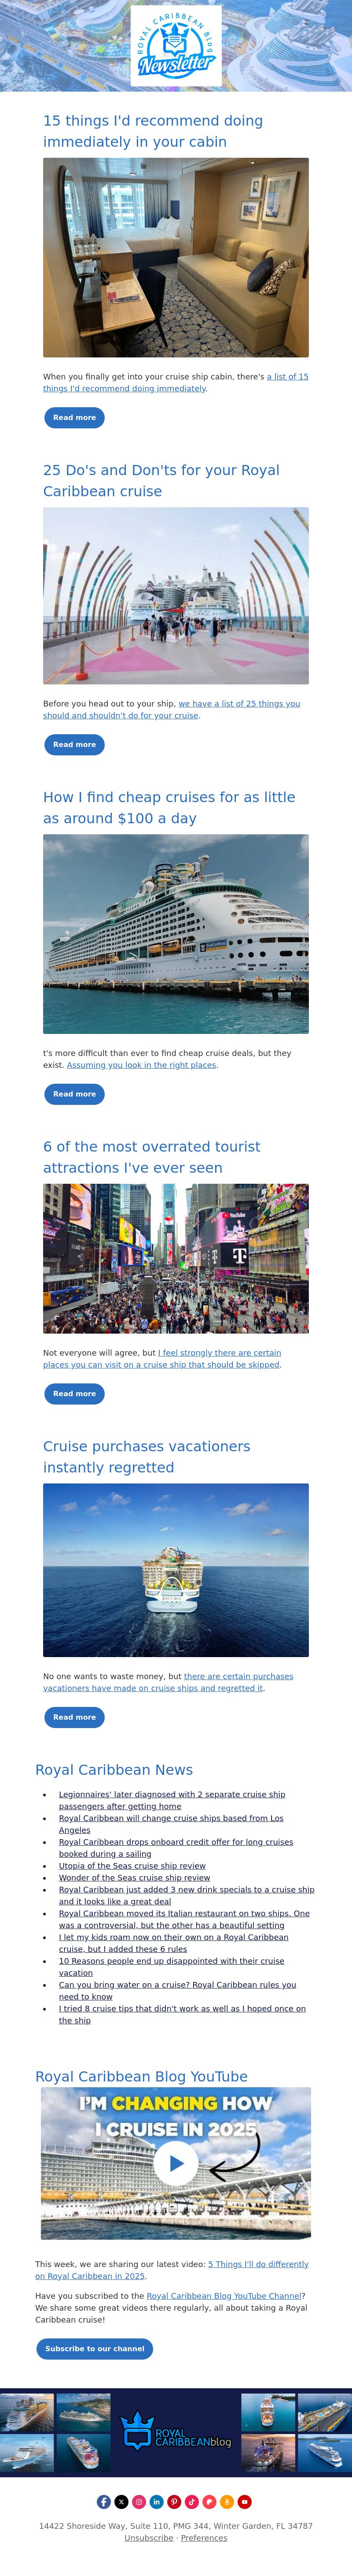Open the Instagram social icon

pos(139,2501)
